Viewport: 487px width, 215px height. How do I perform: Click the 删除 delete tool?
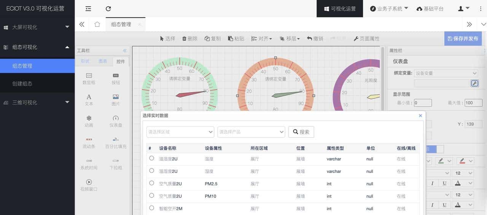(x=190, y=39)
